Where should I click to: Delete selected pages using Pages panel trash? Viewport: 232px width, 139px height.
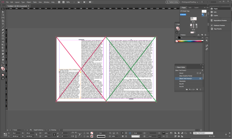click(x=205, y=35)
